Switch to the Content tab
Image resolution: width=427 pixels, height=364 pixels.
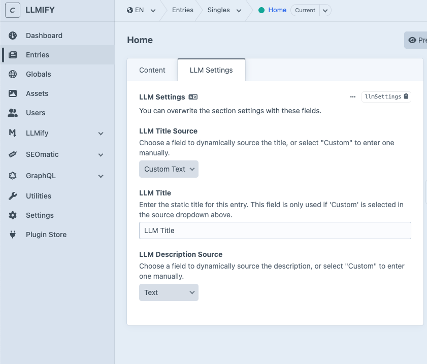point(152,70)
